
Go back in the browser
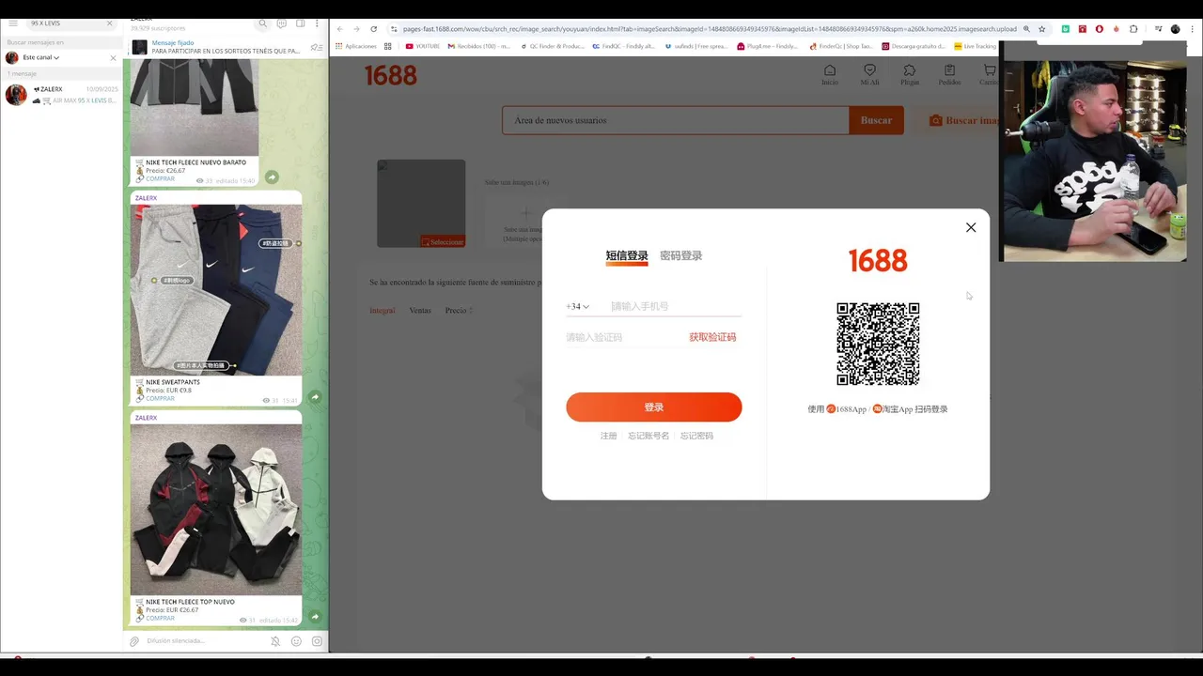click(x=340, y=29)
